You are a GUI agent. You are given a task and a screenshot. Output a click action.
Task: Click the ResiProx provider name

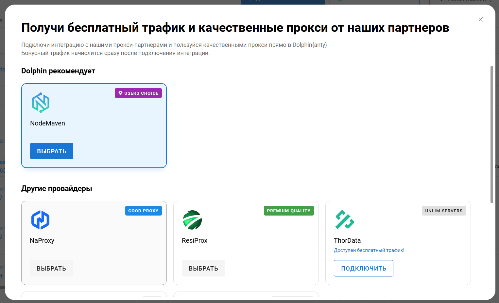click(x=195, y=240)
